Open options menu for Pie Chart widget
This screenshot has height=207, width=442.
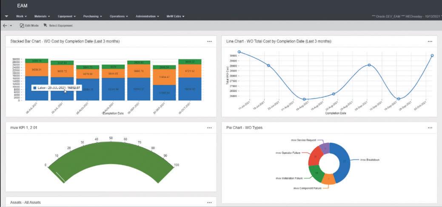click(430, 128)
